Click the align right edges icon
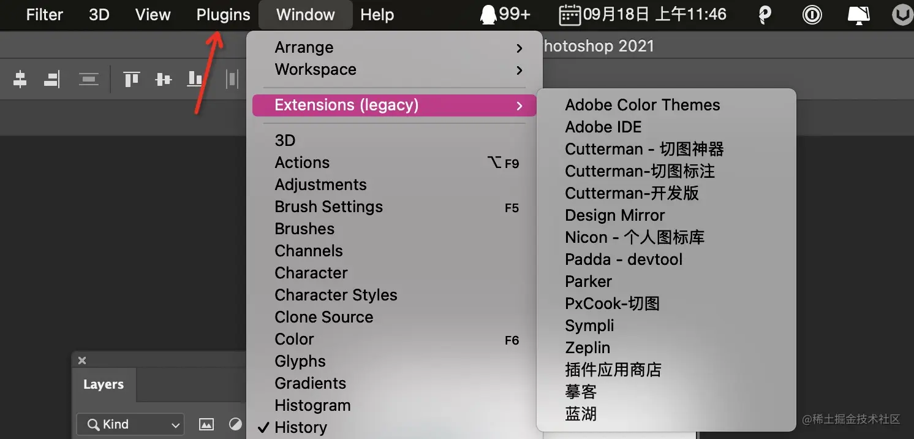This screenshot has height=439, width=914. (52, 79)
